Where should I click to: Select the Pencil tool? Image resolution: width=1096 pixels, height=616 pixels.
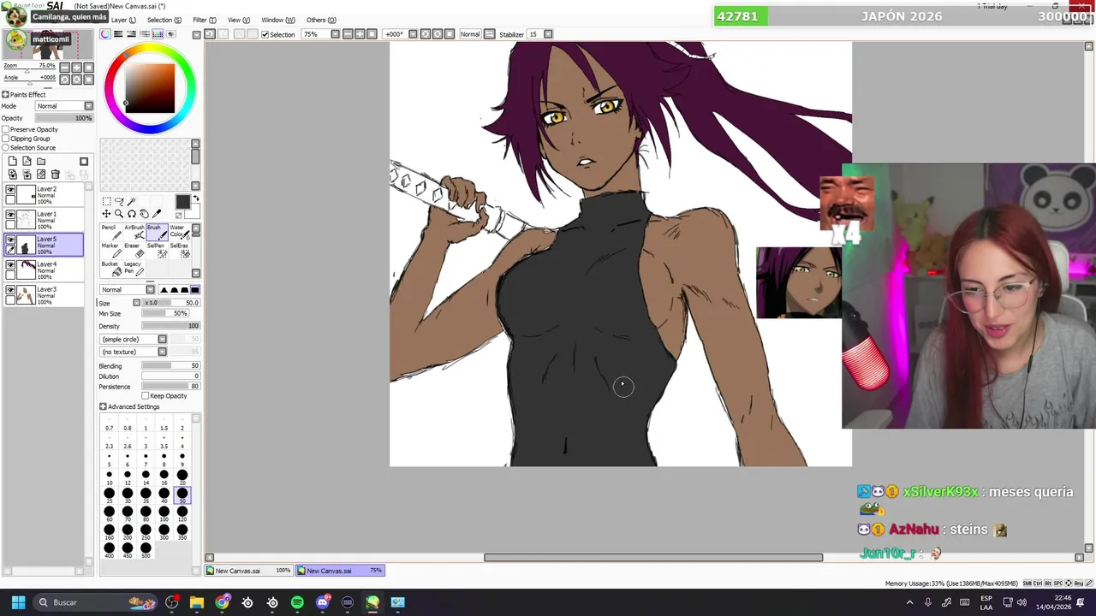110,232
